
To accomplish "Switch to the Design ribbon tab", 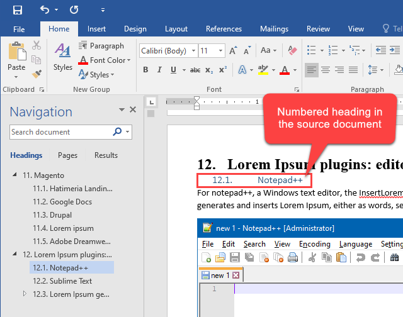I will click(x=135, y=29).
